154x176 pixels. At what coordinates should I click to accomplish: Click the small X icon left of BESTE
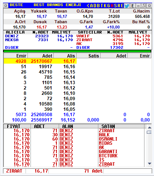click(x=6, y=6)
